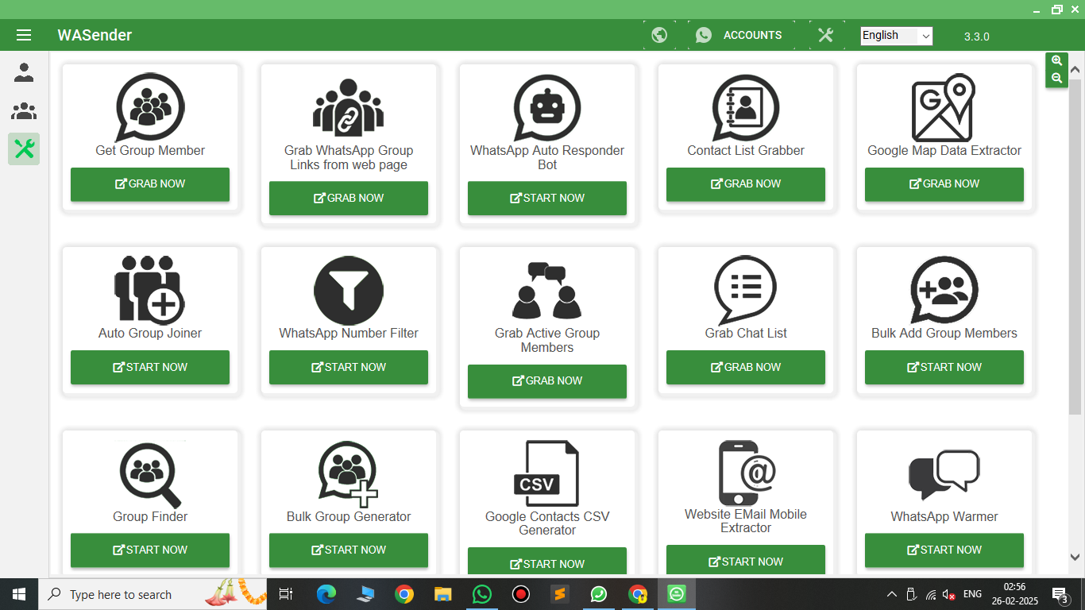Start now for Website EMail Mobile Extractor
The image size is (1085, 610).
point(746,560)
